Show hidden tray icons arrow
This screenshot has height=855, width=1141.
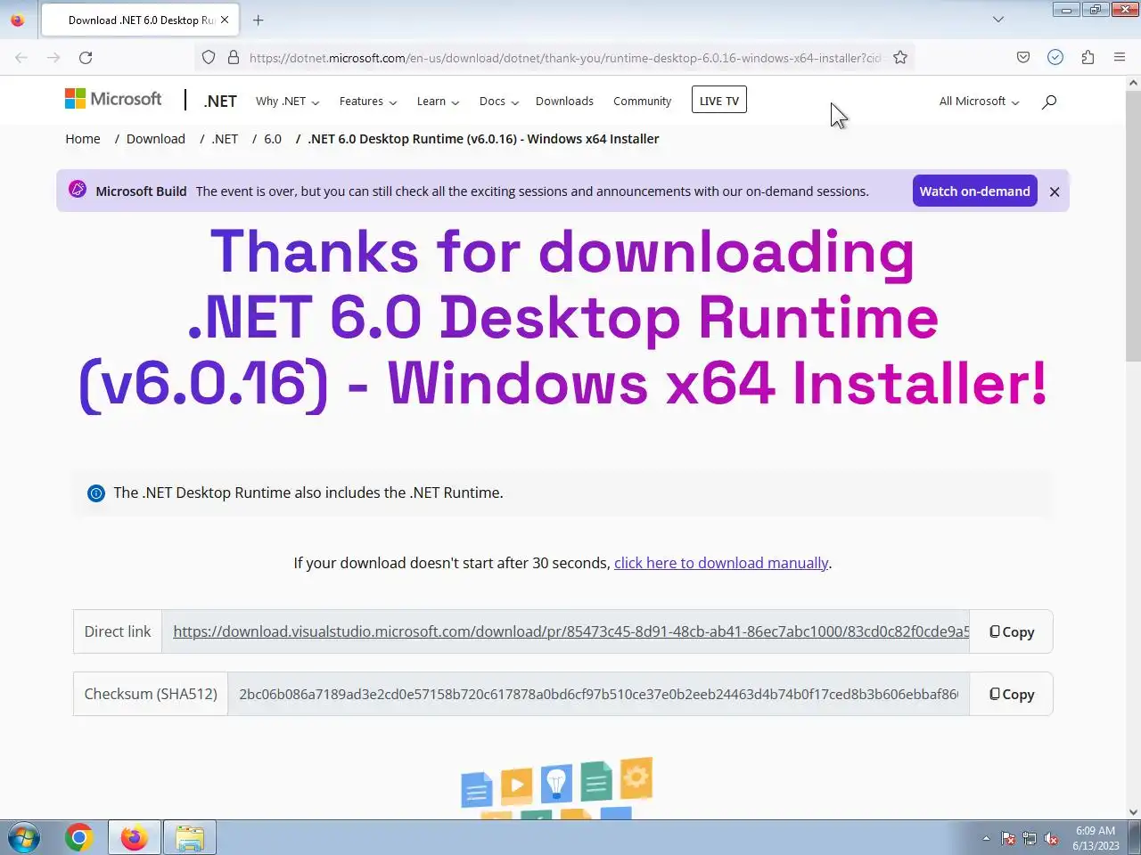(986, 839)
